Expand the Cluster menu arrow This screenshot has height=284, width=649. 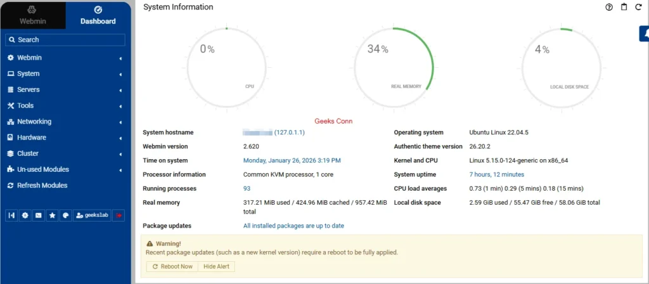click(x=120, y=155)
